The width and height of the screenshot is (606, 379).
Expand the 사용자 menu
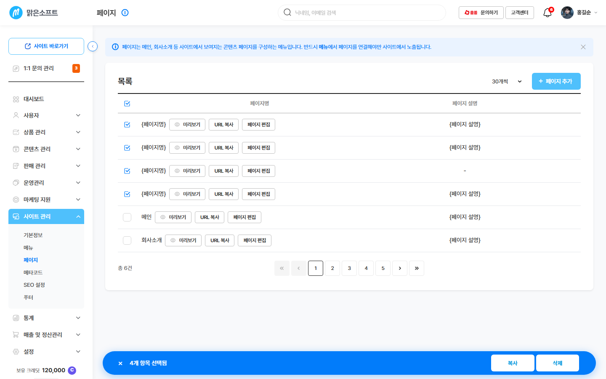[x=78, y=115]
